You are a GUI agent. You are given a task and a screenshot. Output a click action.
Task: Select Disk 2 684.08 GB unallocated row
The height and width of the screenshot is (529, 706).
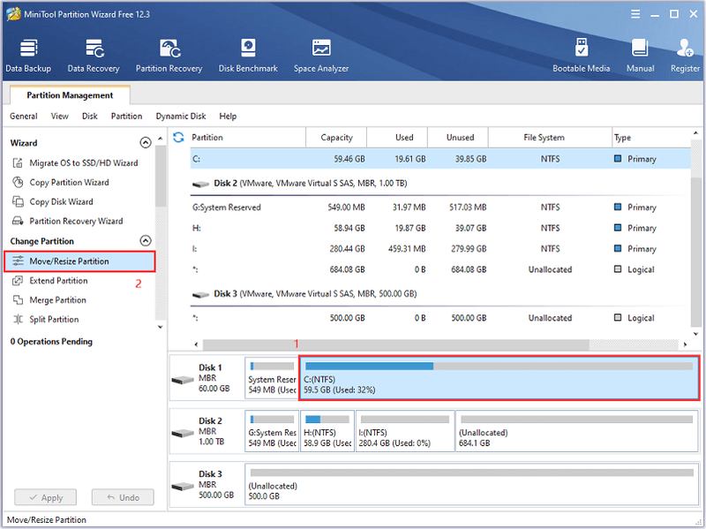pos(440,269)
